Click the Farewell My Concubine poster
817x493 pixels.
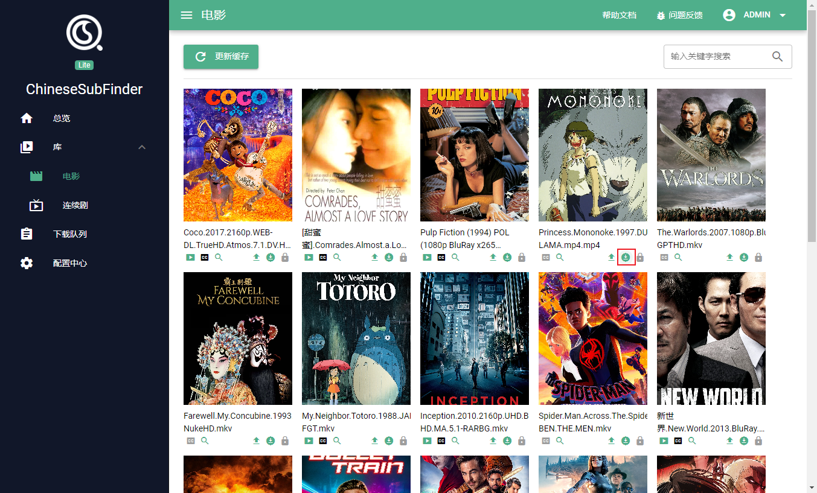(238, 339)
